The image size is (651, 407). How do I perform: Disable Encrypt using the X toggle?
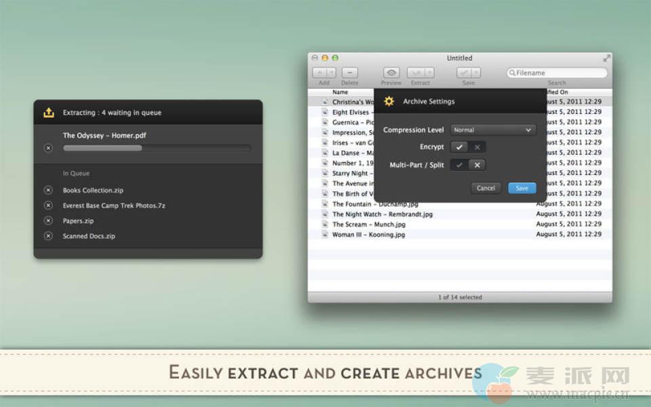[x=477, y=147]
